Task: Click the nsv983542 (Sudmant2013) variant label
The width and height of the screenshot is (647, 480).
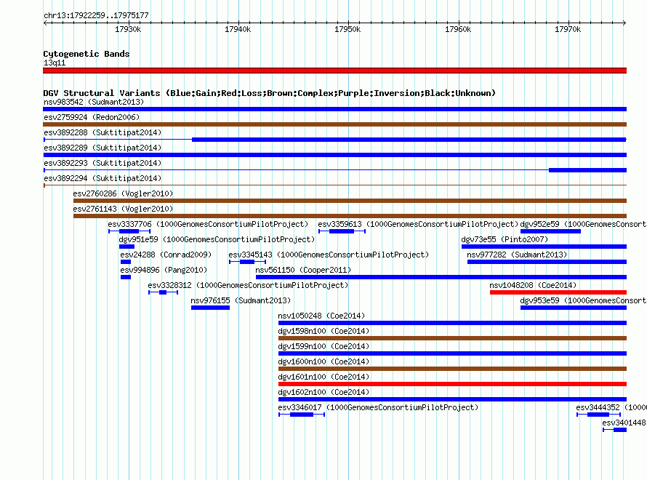Action: pos(94,102)
